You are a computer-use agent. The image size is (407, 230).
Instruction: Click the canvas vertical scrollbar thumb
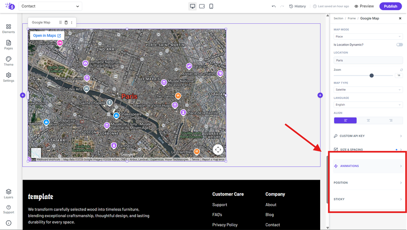[x=328, y=180]
